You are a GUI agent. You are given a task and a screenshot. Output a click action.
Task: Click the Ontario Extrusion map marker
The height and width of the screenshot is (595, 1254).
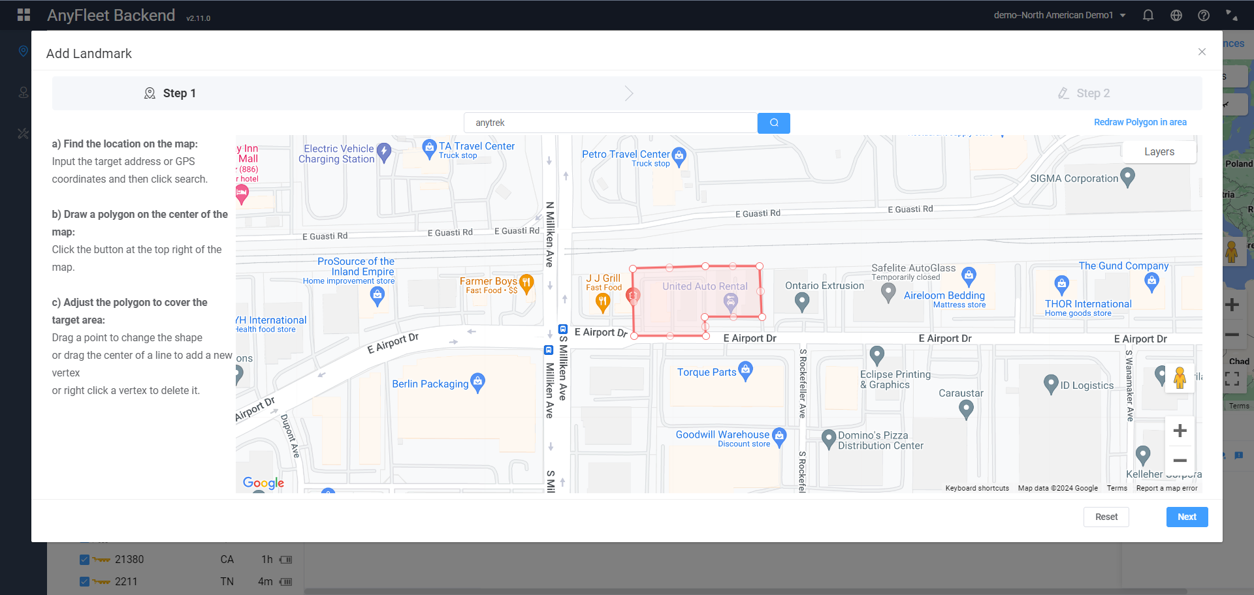pos(802,301)
